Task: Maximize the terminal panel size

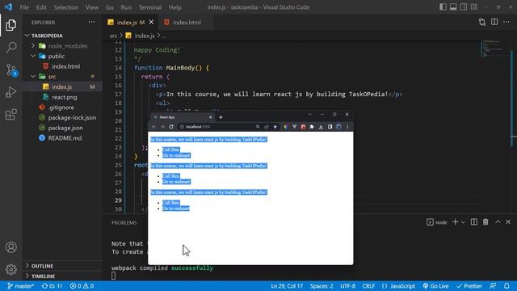Action: pyautogui.click(x=498, y=222)
